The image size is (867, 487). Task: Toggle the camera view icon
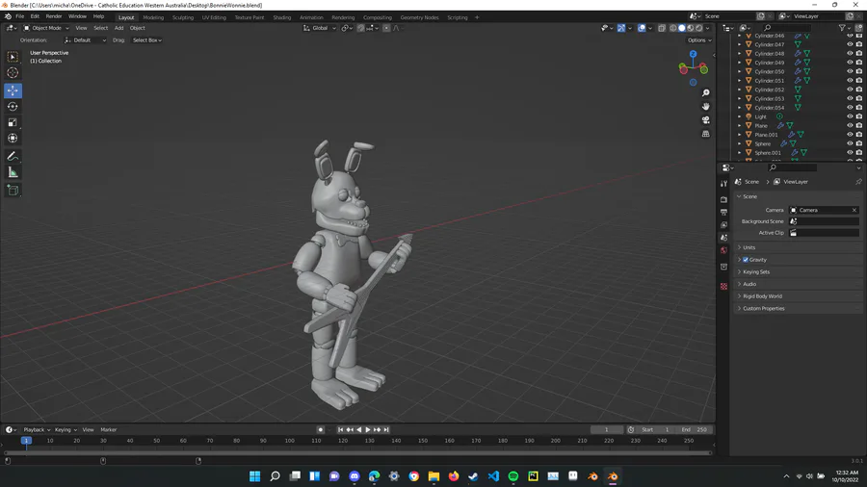[x=705, y=119]
